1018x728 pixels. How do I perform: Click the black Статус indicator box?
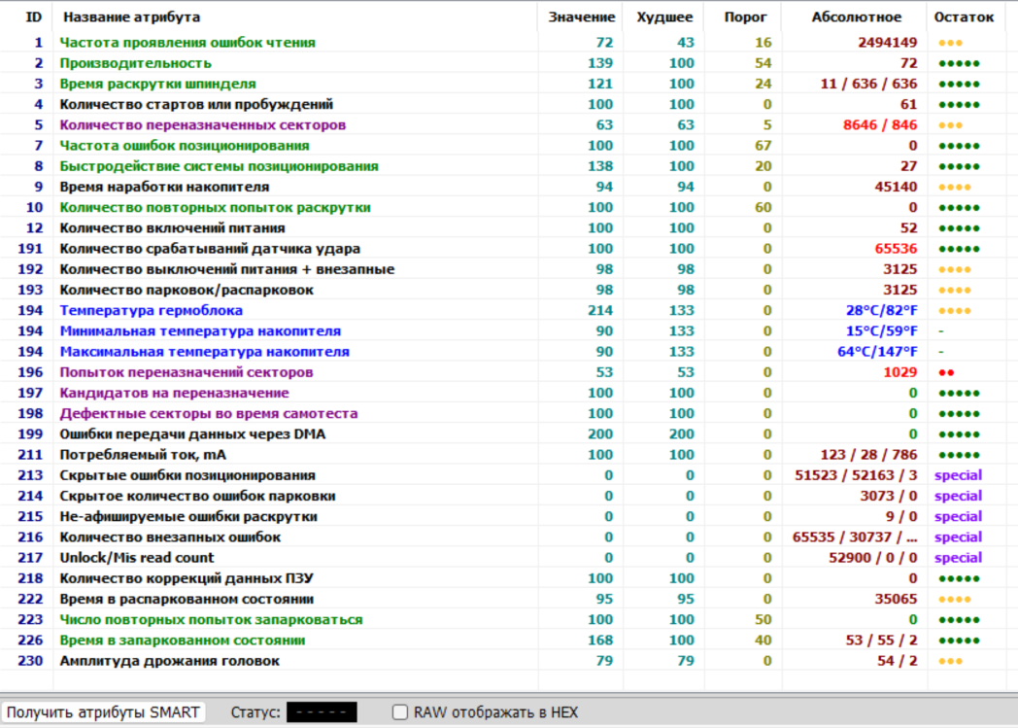[322, 712]
